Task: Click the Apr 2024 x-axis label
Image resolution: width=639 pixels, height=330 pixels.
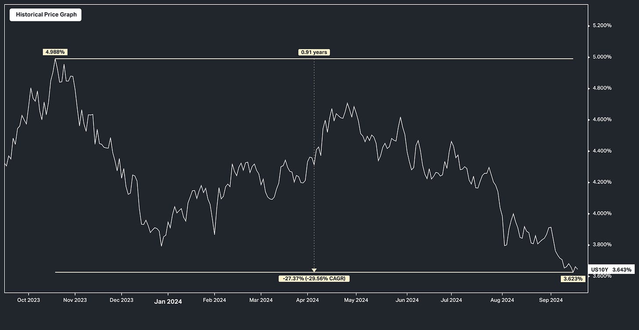Action: [x=307, y=300]
